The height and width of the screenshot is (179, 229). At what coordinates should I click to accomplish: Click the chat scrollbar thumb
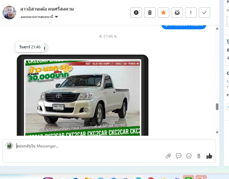pyautogui.click(x=217, y=107)
